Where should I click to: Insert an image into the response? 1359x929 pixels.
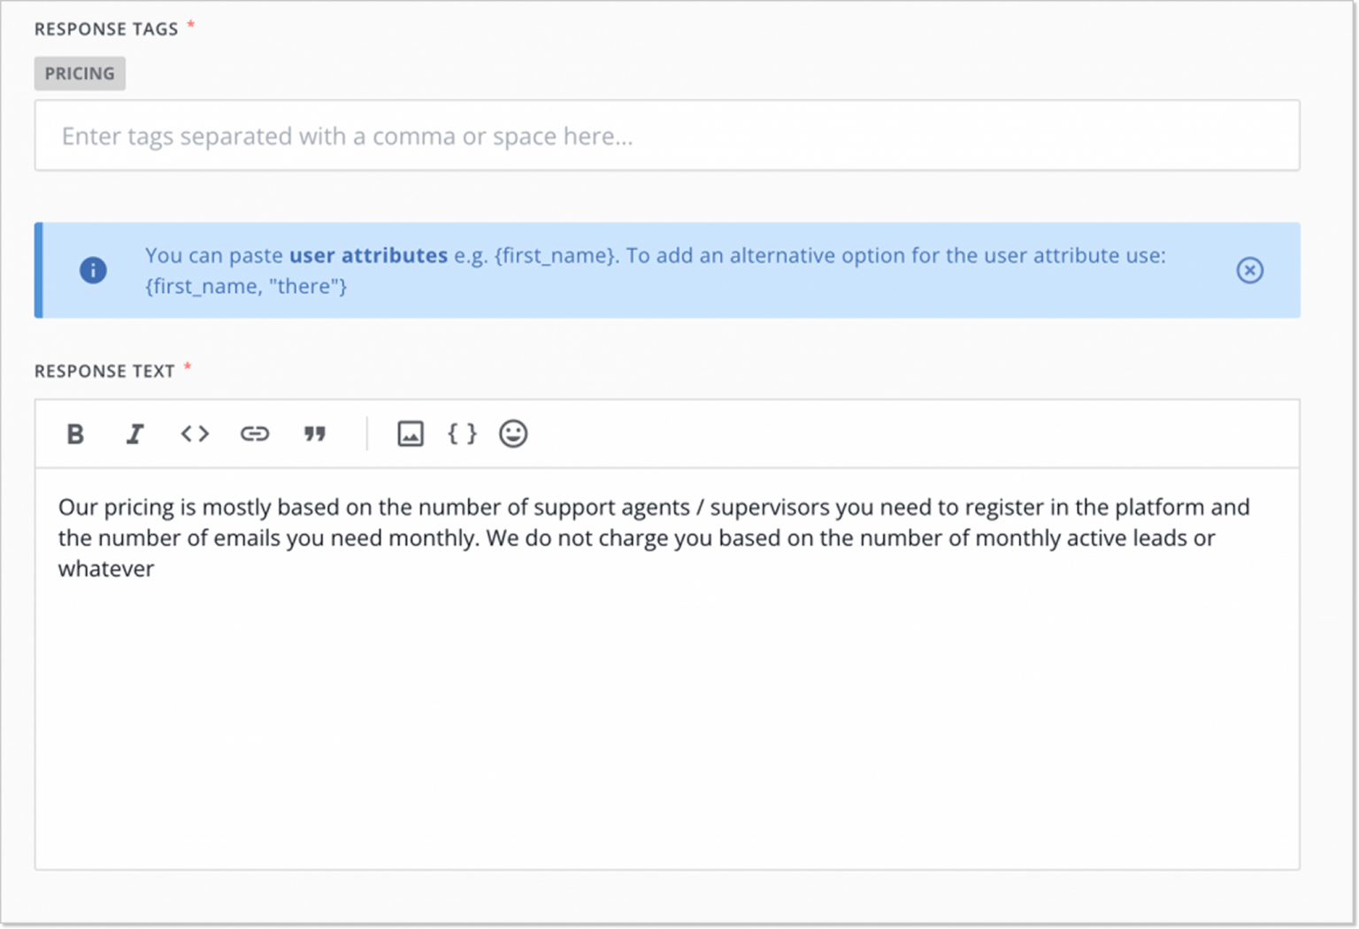[x=411, y=434]
